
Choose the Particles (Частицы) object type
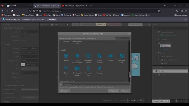[x=99, y=68]
